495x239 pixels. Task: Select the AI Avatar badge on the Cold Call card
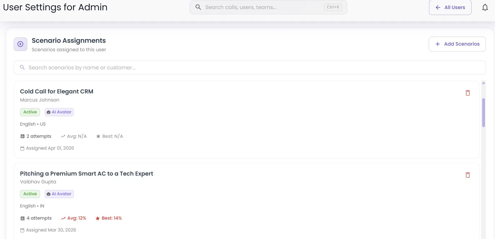[x=59, y=112]
